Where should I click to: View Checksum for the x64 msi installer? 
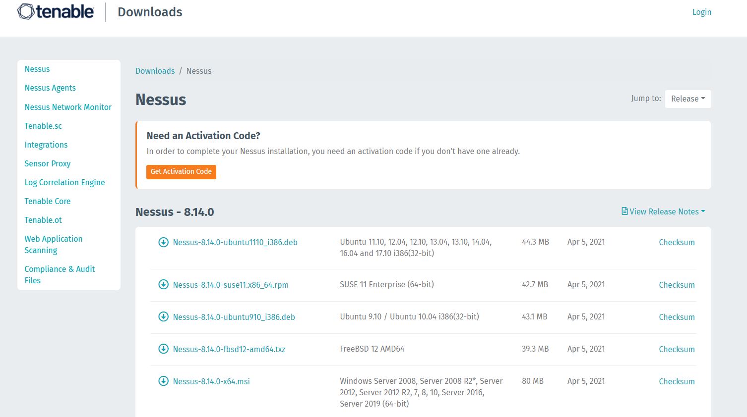pyautogui.click(x=677, y=381)
